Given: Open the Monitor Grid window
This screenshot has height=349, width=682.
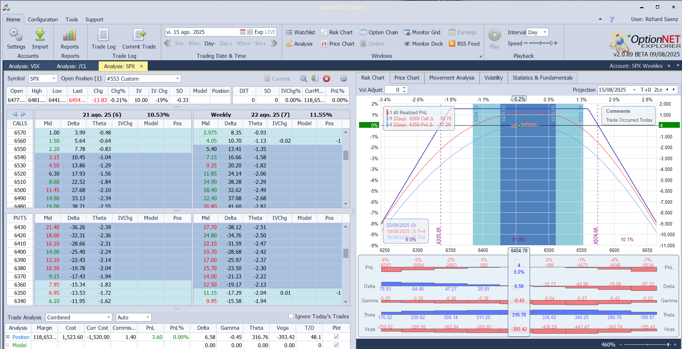Looking at the screenshot, I should (422, 32).
